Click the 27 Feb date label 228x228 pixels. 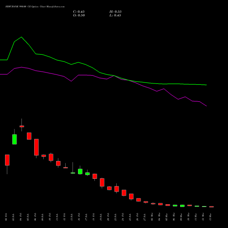[x=145, y=217]
